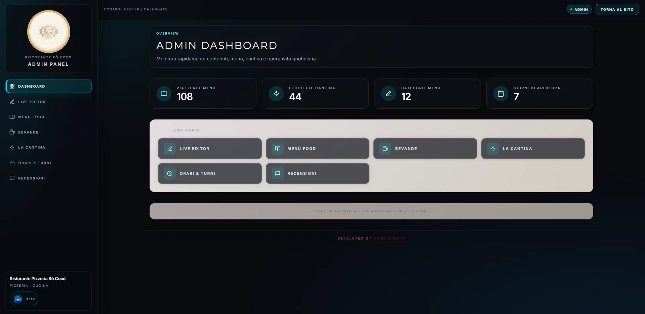
Task: Click the Dashboard breadcrumb at top
Action: tap(156, 9)
